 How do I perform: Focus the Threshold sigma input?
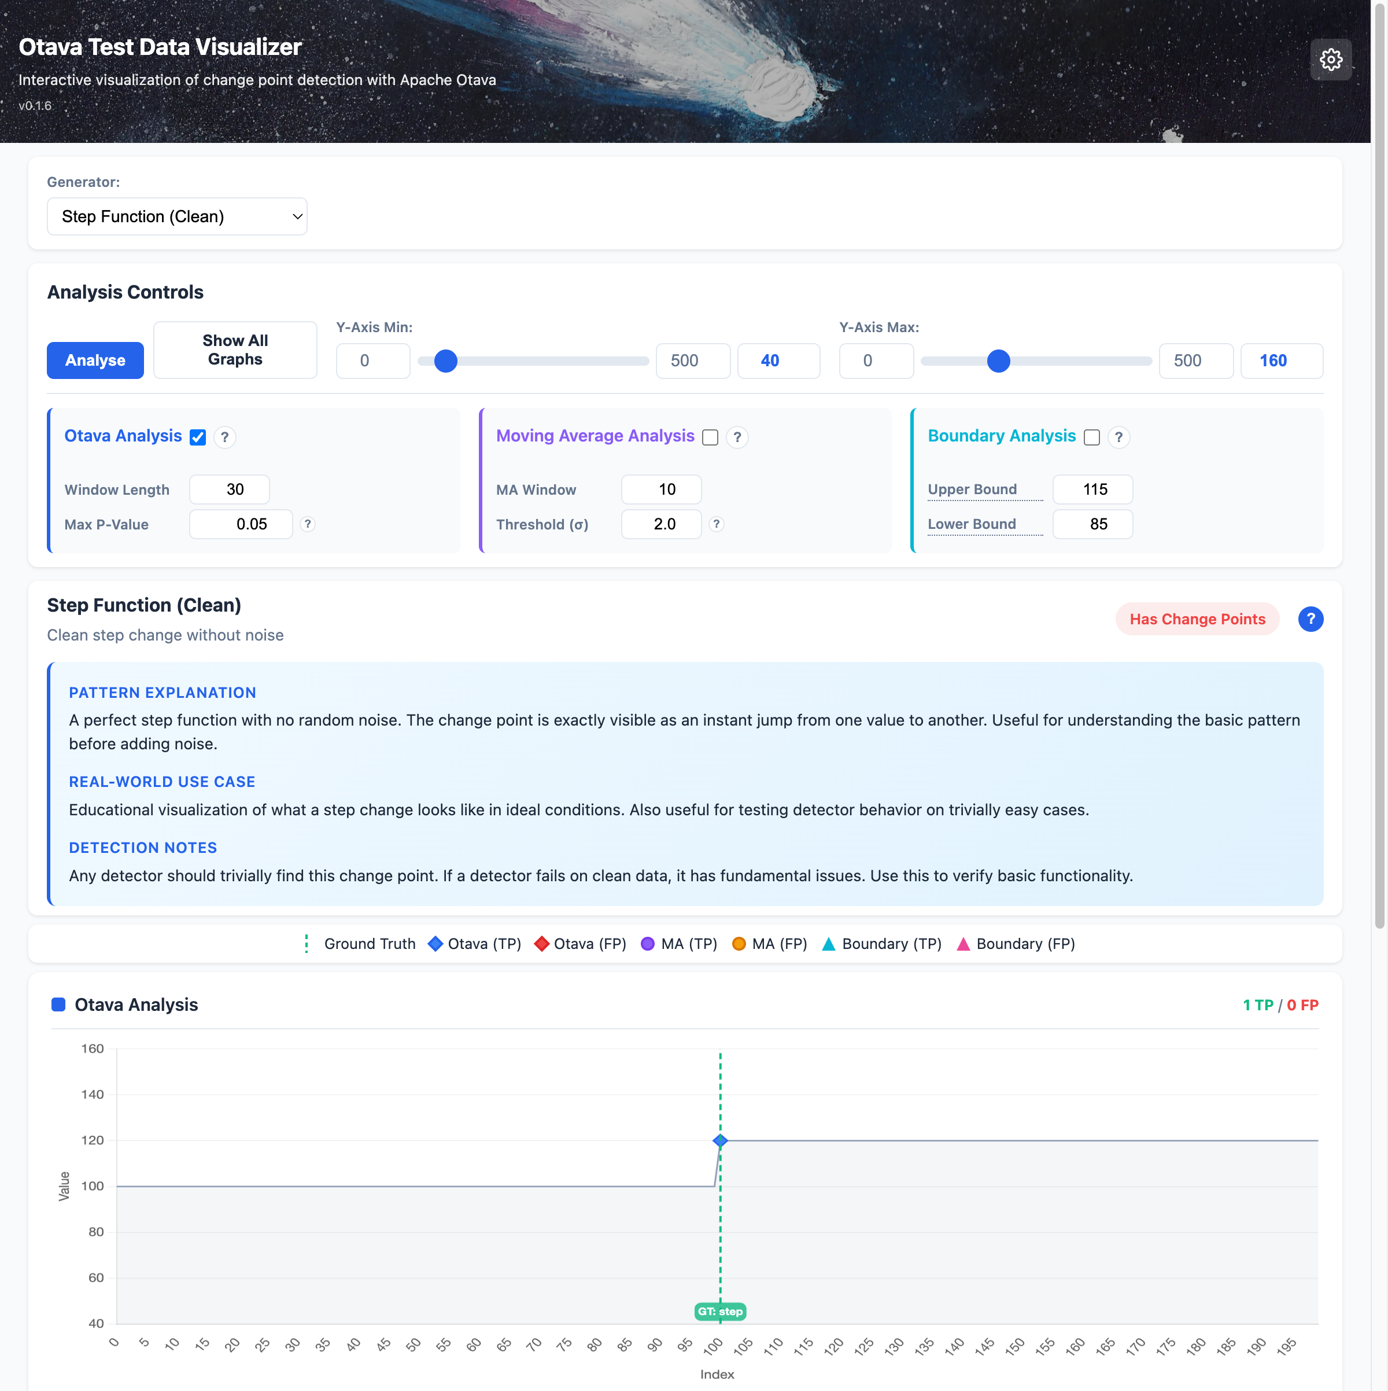tap(661, 524)
